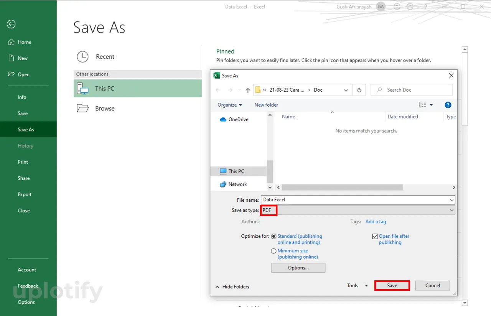Click History in the sidebar
This screenshot has height=316, width=491.
pyautogui.click(x=25, y=146)
